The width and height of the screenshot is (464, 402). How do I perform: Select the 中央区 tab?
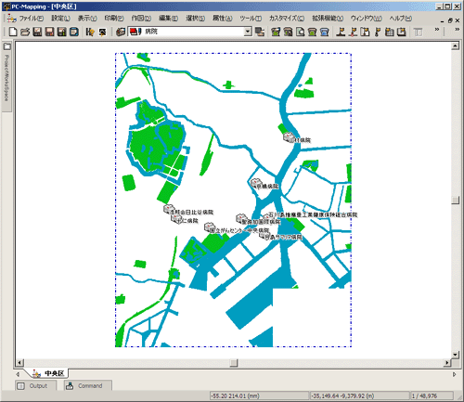49,373
